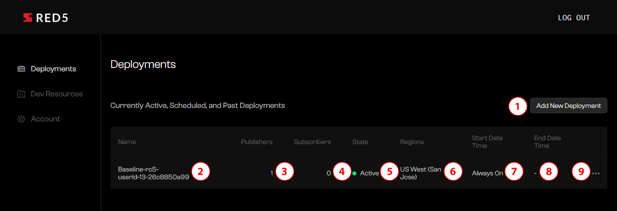Click the Currently Active, Scheduled, and Past Deployments subtitle

[197, 105]
